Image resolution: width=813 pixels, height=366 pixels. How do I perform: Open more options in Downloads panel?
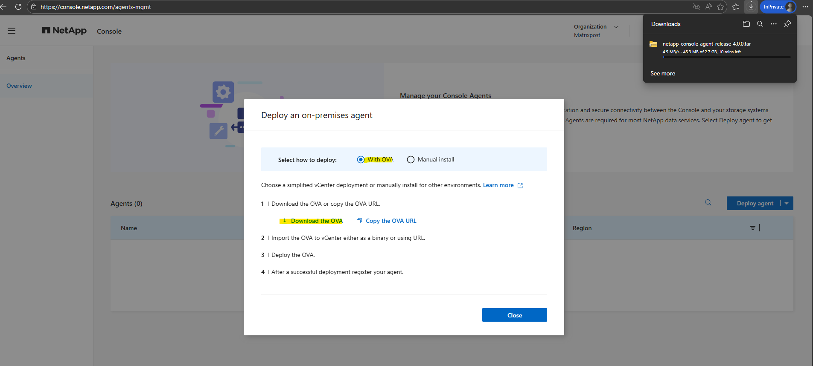pyautogui.click(x=773, y=24)
